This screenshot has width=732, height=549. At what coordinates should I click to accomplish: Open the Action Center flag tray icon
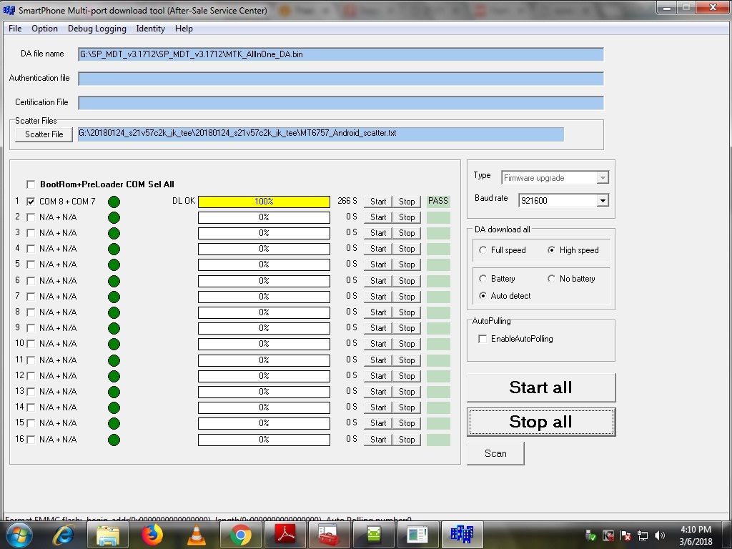click(x=625, y=535)
